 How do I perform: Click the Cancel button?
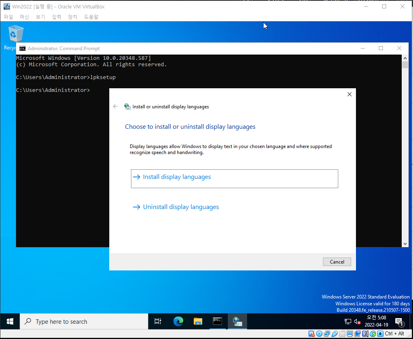click(337, 262)
